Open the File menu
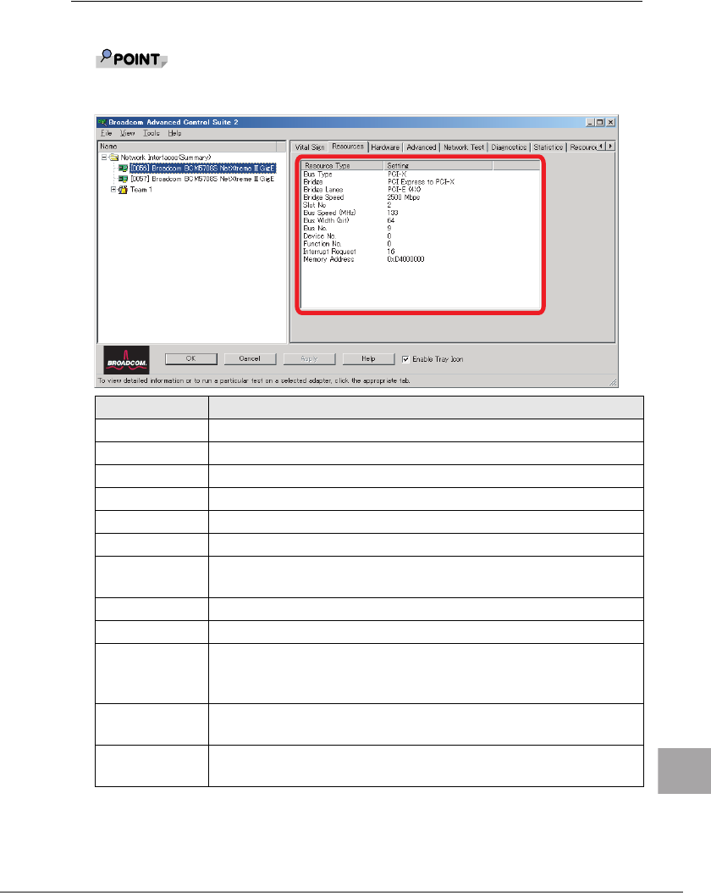 point(107,133)
